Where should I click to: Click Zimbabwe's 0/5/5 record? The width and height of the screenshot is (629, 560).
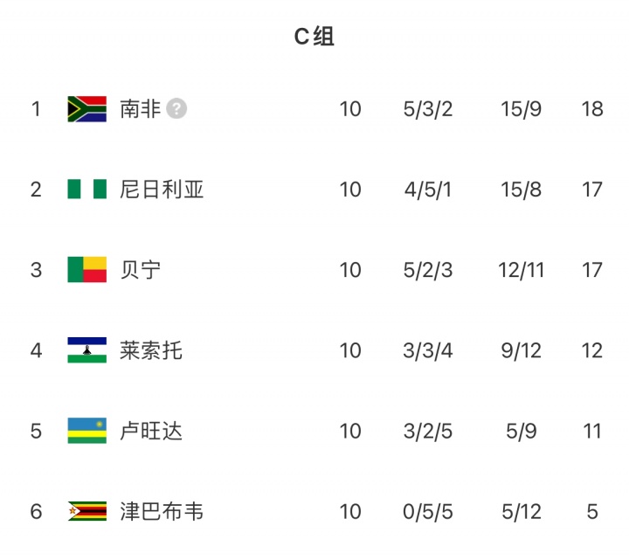pyautogui.click(x=428, y=511)
